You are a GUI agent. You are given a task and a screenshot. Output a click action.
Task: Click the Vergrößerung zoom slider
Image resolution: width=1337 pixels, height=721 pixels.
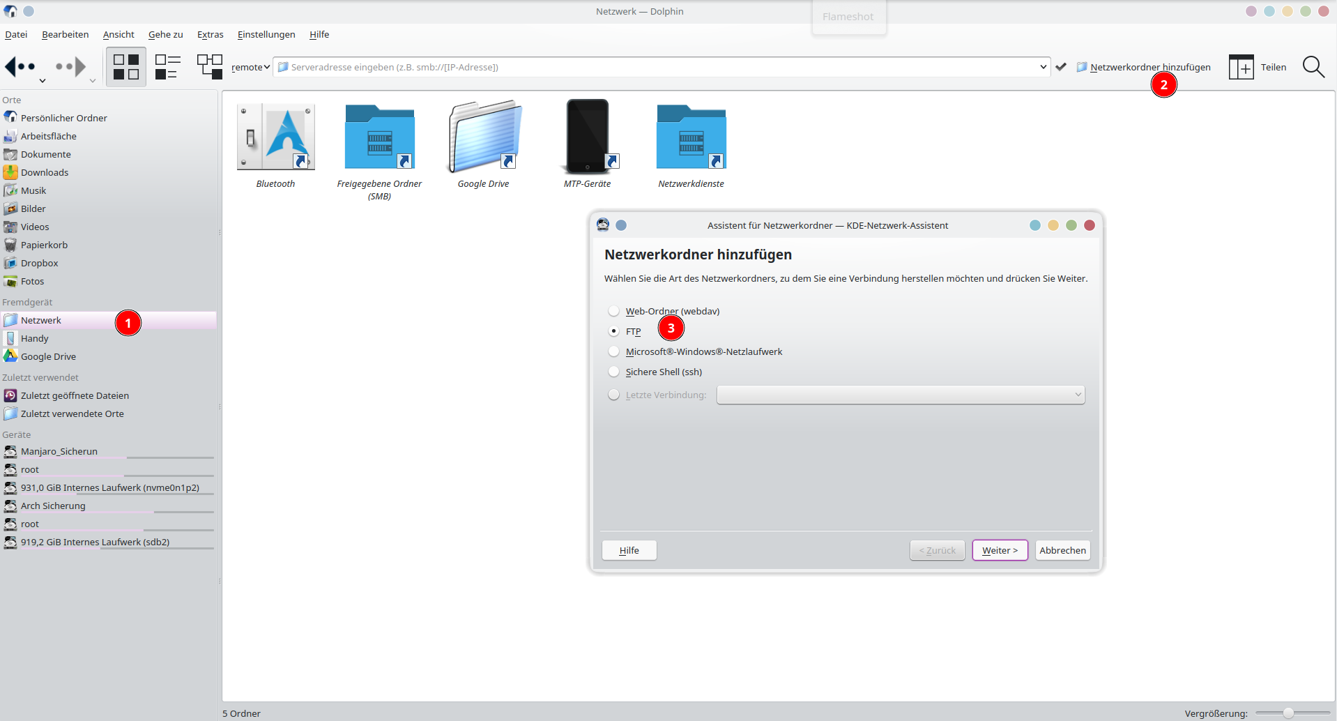1288,713
